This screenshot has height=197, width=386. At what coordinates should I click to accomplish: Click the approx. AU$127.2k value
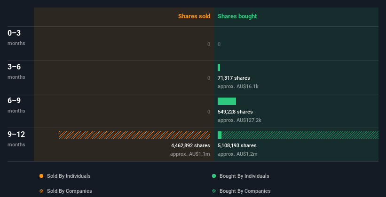pos(239,121)
